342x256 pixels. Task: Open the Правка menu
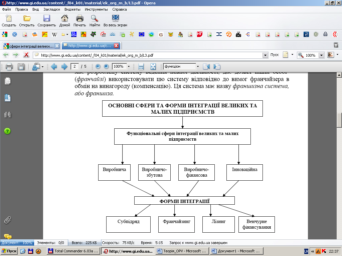coord(22,9)
